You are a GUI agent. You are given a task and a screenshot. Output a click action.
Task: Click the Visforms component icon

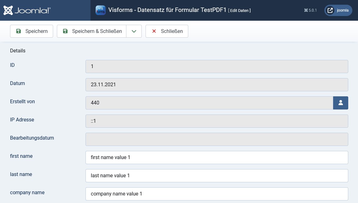click(101, 10)
